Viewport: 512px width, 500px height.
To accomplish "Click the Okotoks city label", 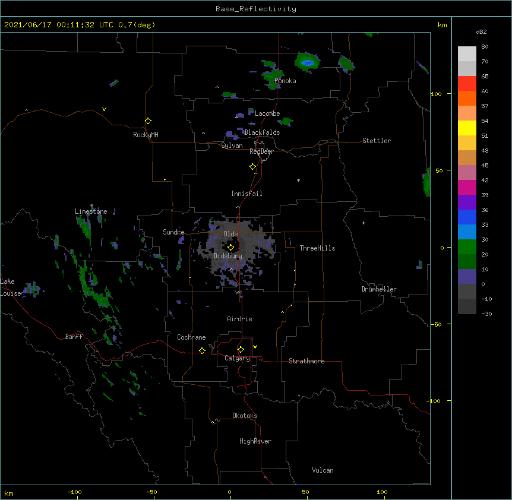I will pos(245,416).
